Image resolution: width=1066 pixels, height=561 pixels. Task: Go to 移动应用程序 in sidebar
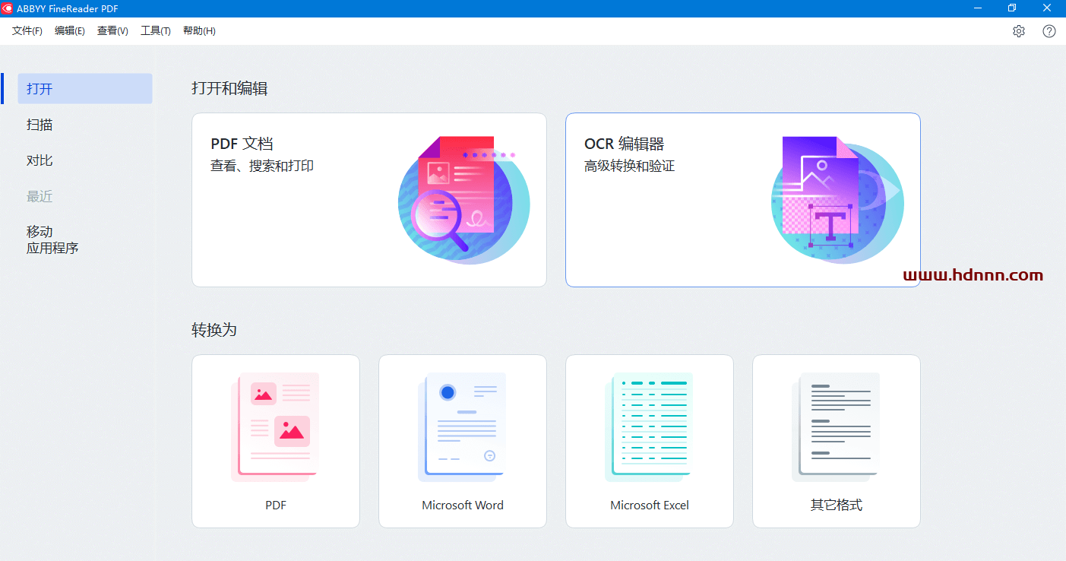click(52, 239)
